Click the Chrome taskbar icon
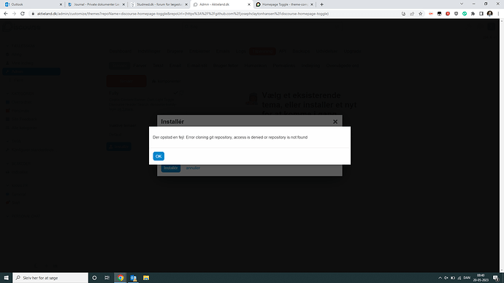Viewport: 504px width, 283px height. pyautogui.click(x=121, y=278)
